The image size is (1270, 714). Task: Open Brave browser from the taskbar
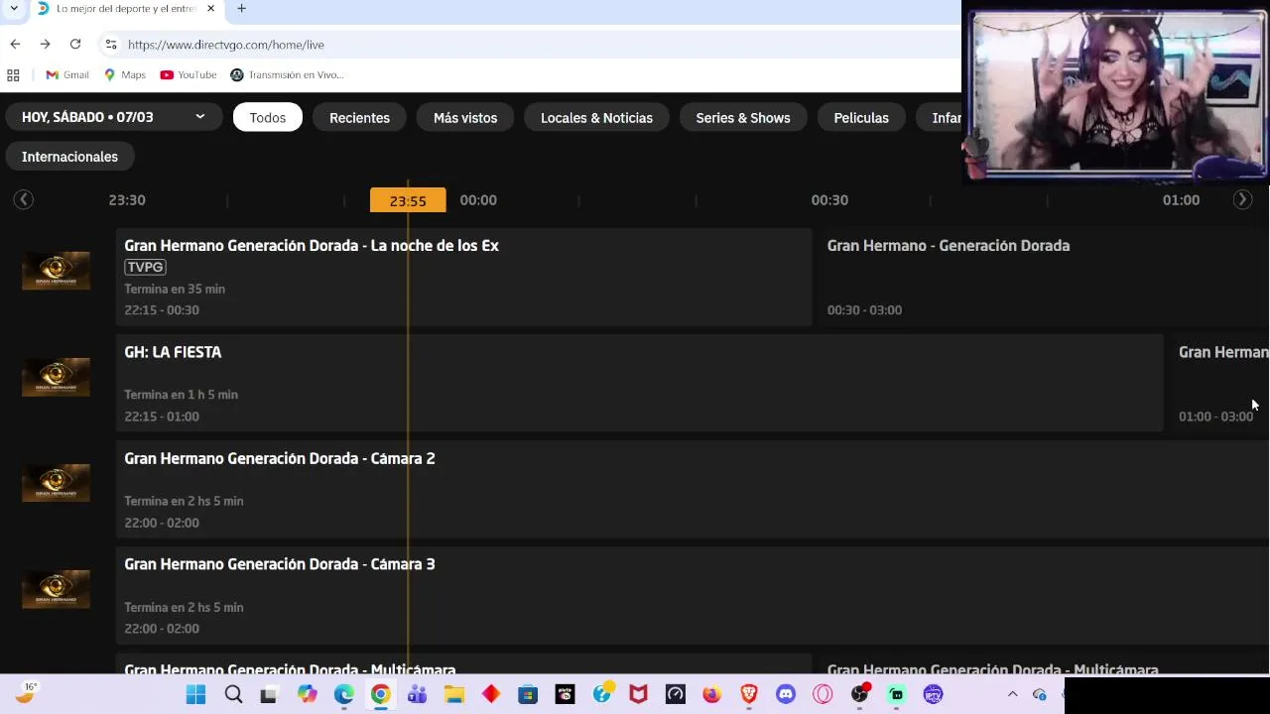[x=748, y=694]
